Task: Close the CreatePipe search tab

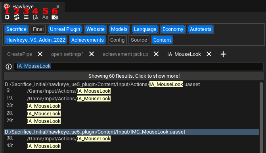Action: click(40, 54)
